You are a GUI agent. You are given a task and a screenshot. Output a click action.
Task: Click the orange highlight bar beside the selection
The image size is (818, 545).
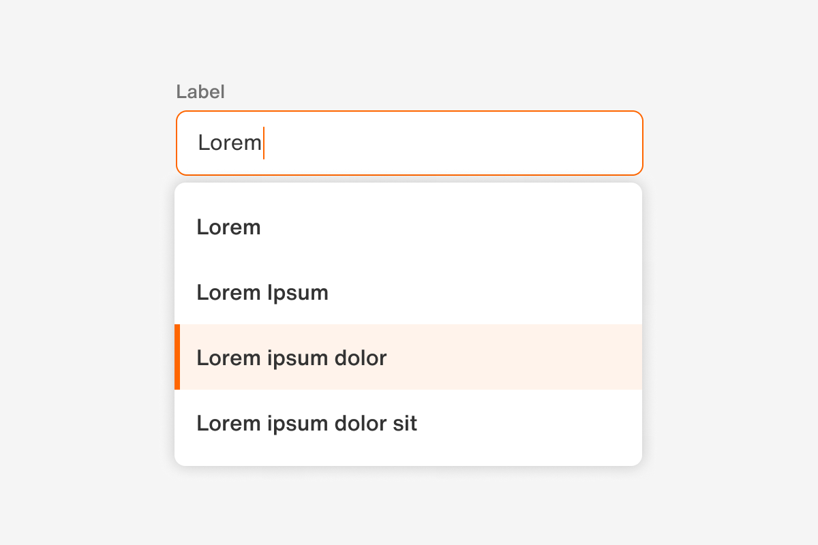pos(178,357)
